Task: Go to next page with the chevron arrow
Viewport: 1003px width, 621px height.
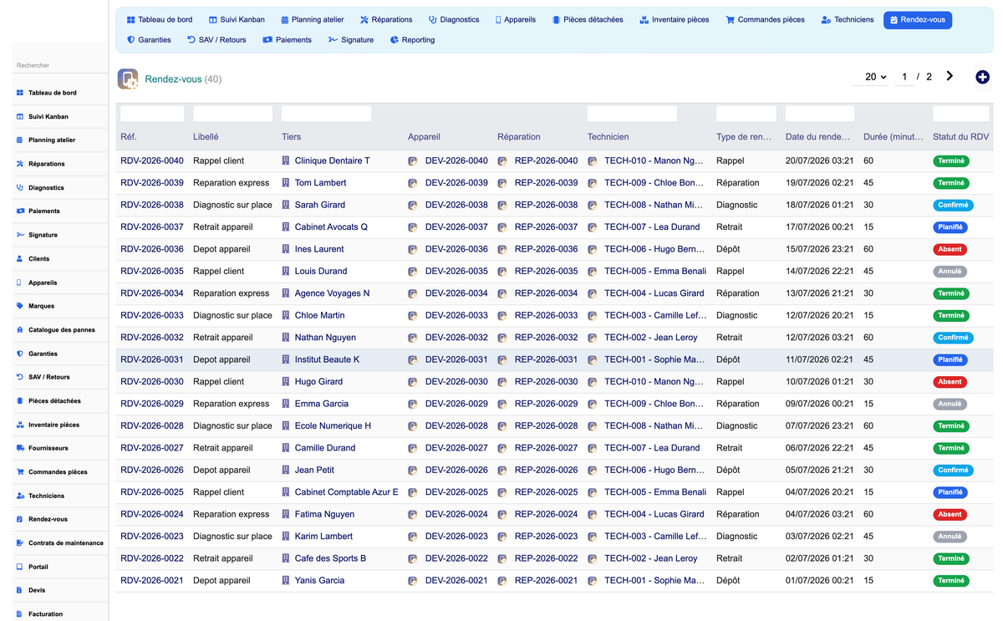Action: pyautogui.click(x=950, y=76)
